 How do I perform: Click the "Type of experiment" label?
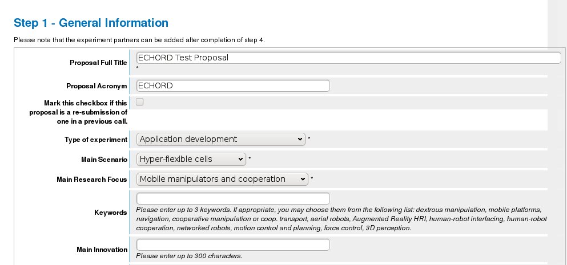pos(96,139)
